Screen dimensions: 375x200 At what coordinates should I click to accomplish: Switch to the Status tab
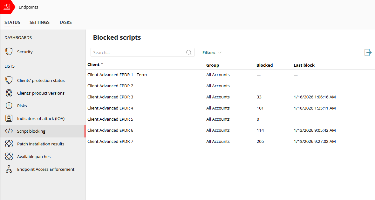(x=12, y=22)
